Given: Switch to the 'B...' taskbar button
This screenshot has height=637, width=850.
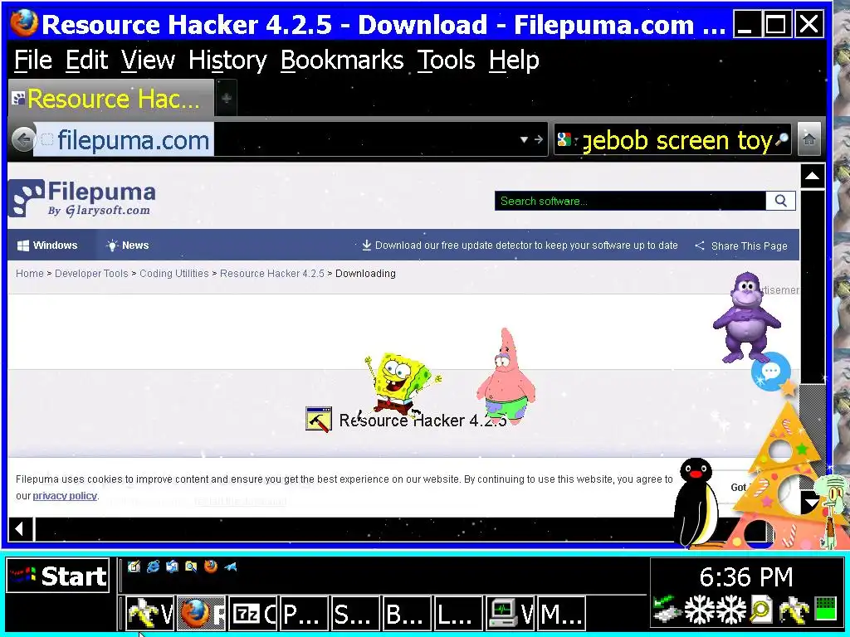Looking at the screenshot, I should click(x=407, y=613).
